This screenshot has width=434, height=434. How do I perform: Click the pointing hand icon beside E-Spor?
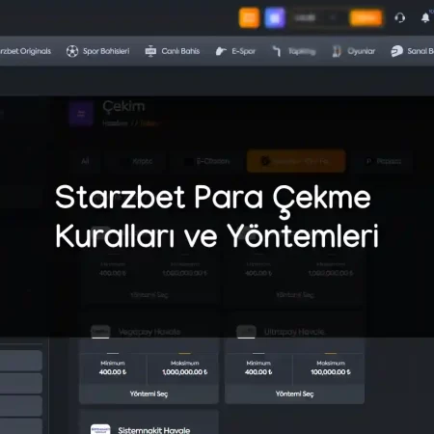(221, 51)
